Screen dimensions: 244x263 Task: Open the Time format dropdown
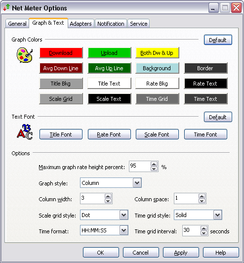pyautogui.click(x=123, y=230)
